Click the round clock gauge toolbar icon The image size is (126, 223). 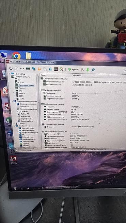61,69
